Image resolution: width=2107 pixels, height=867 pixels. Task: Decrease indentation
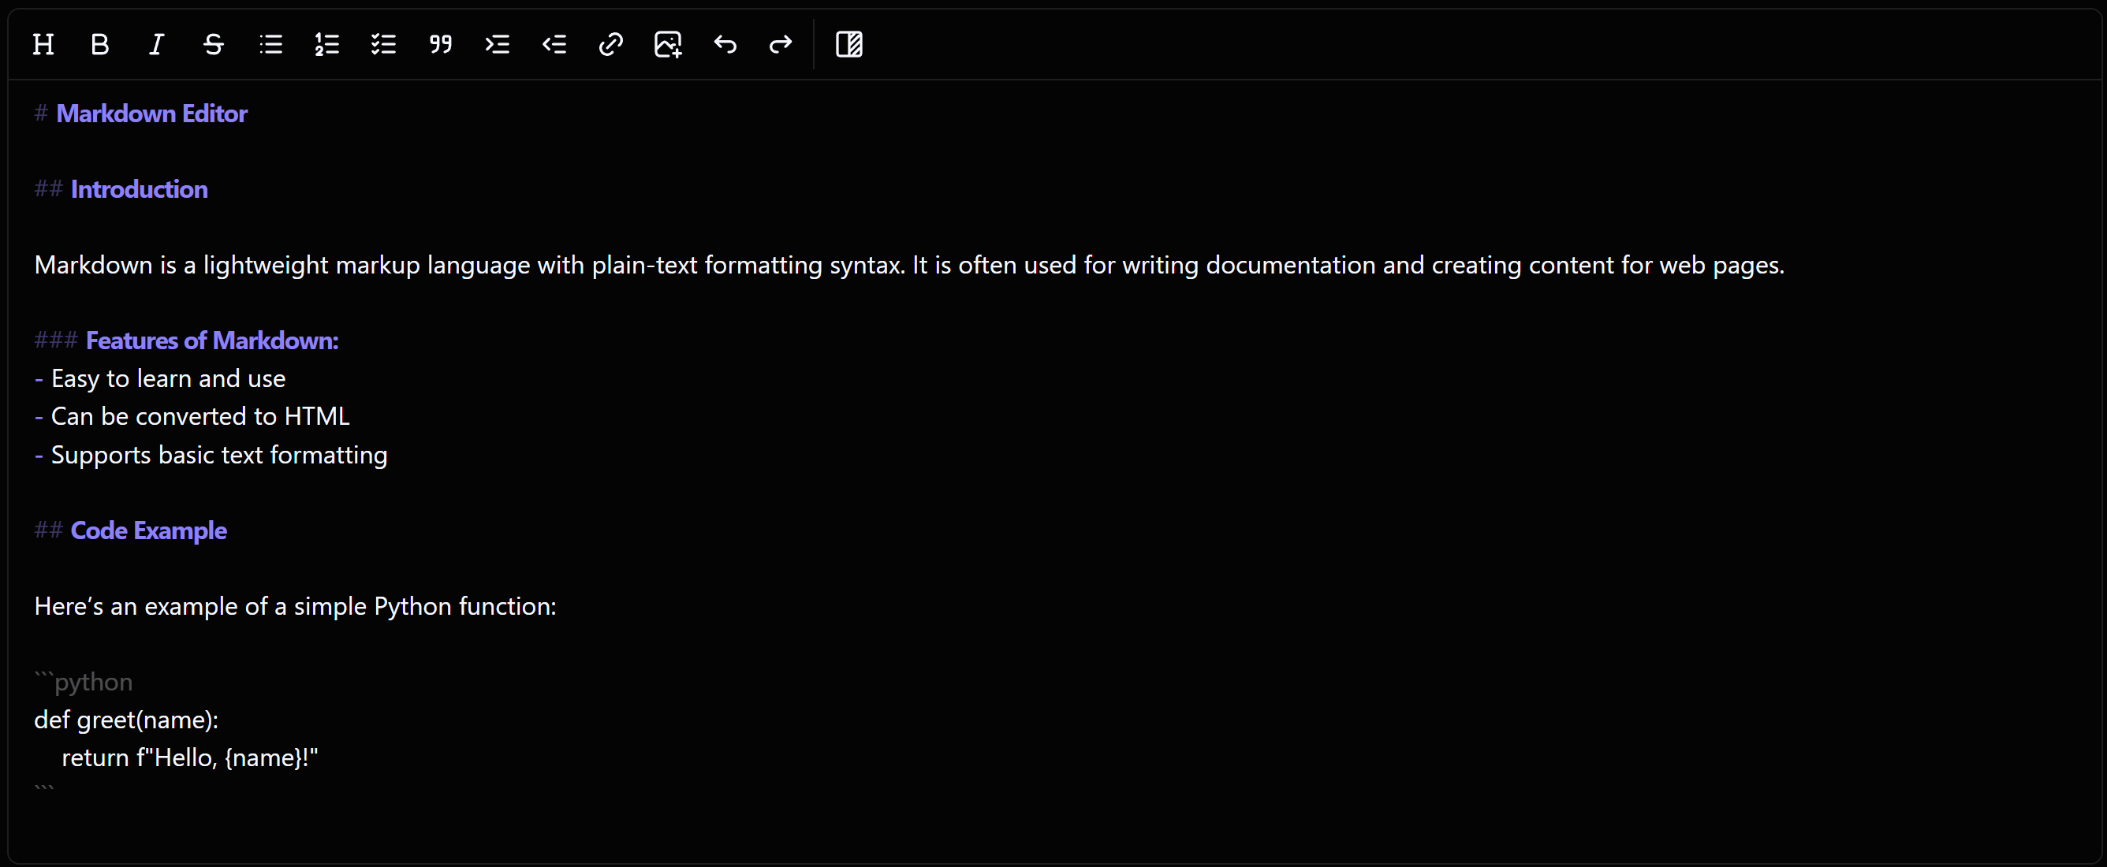pos(554,44)
